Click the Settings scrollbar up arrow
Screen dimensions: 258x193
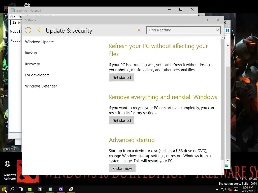coord(222,38)
